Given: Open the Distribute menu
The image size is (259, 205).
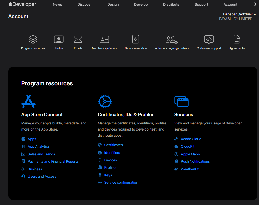Looking at the screenshot, I should pyautogui.click(x=171, y=5).
